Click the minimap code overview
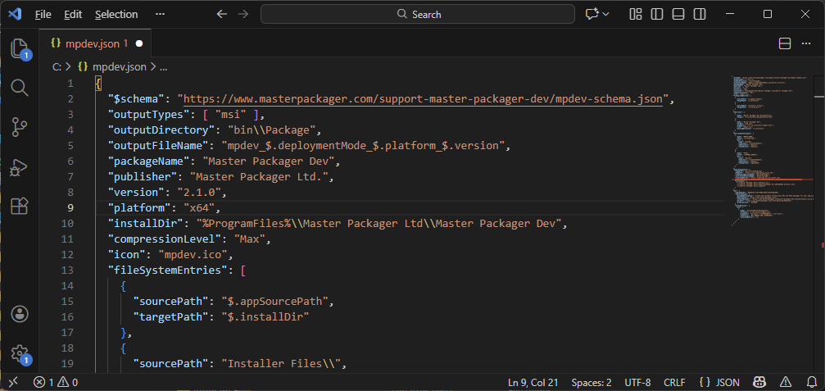This screenshot has width=825, height=391. pos(771,151)
